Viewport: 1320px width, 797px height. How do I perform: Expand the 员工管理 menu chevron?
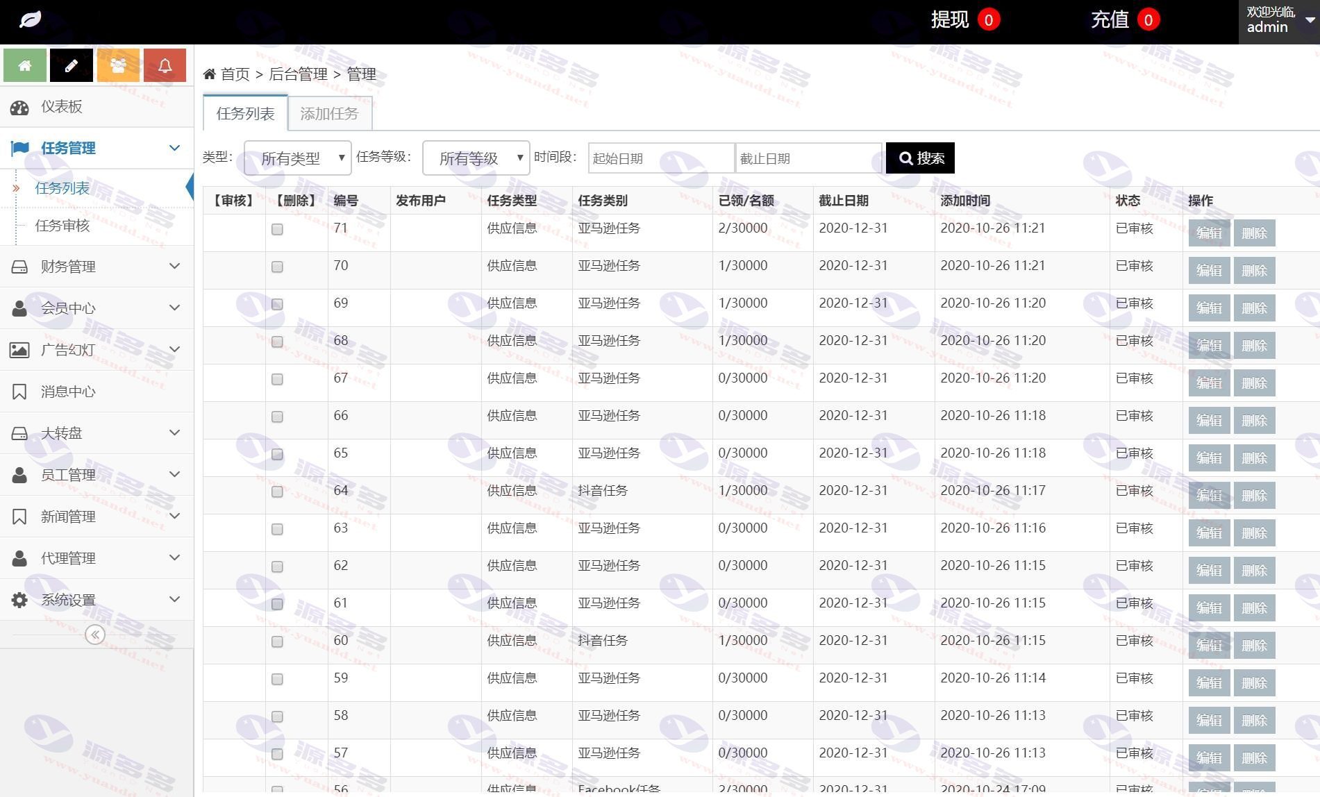click(x=174, y=474)
